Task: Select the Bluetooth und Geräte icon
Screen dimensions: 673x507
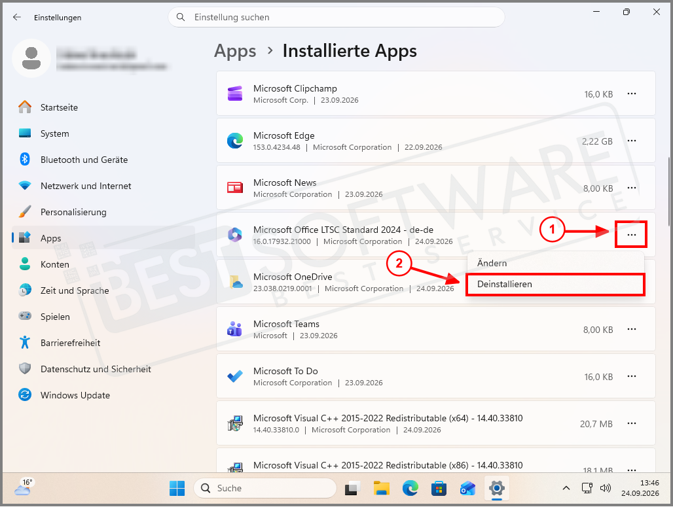Action: 25,160
